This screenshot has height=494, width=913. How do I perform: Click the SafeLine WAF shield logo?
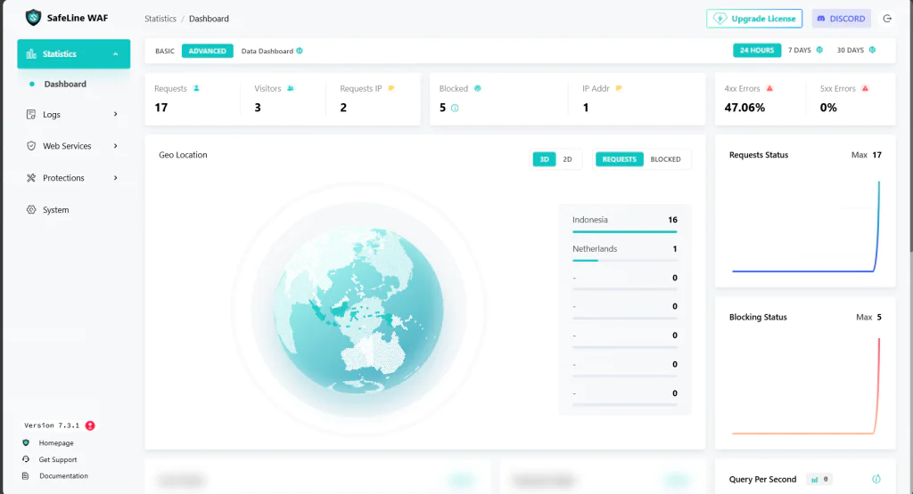(33, 18)
